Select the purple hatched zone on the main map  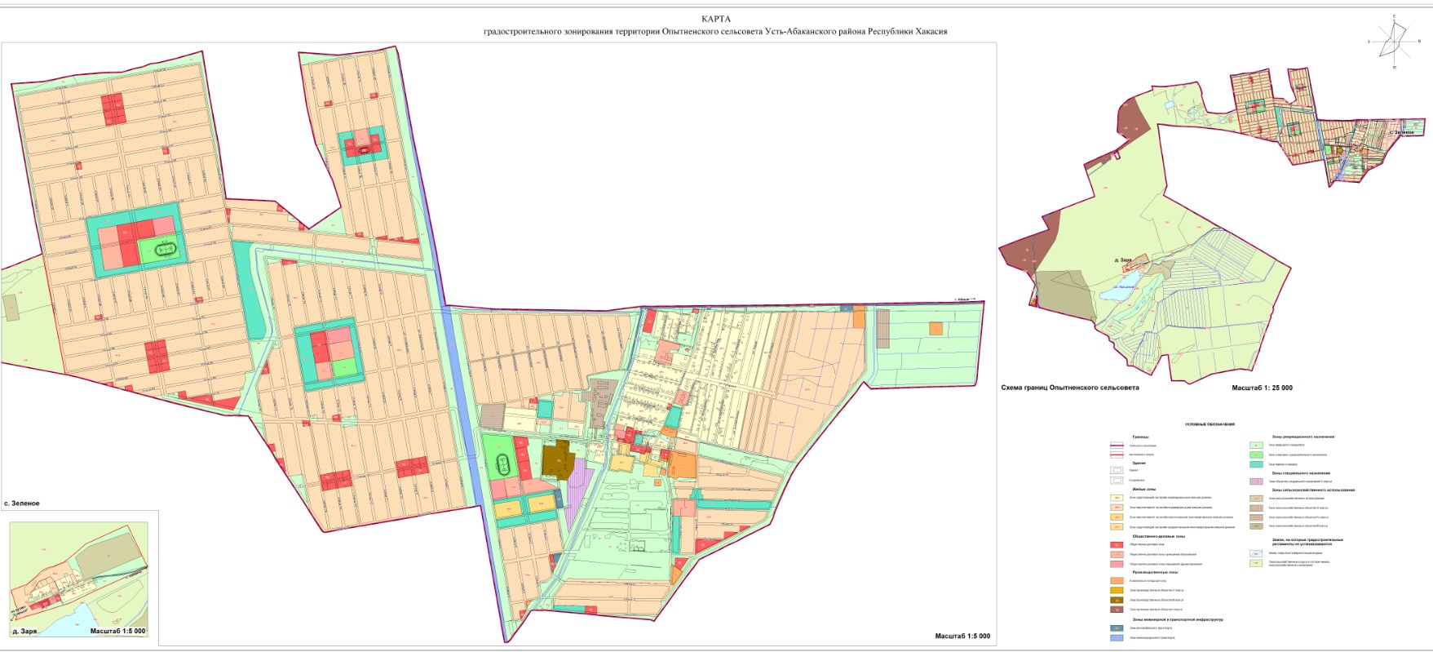(x=581, y=490)
